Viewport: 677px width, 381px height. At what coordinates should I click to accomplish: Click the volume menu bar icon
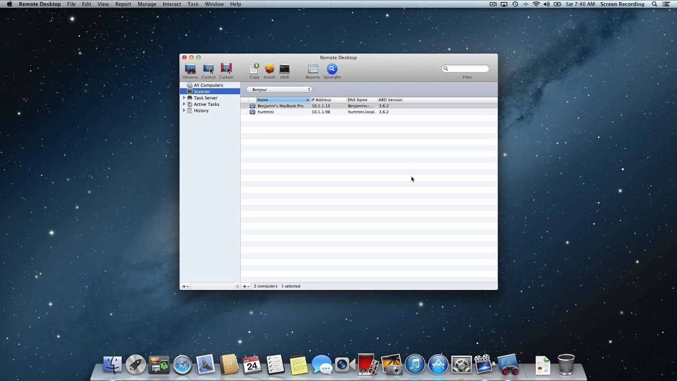tap(546, 4)
